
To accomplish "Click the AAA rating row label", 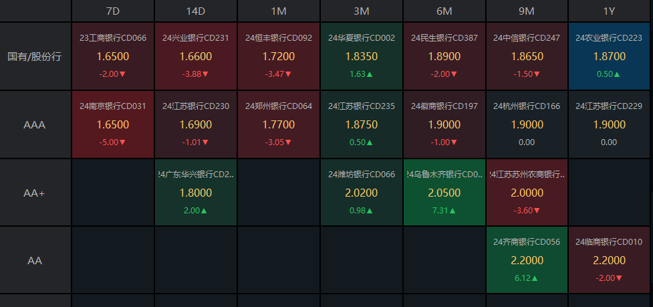I will tap(35, 124).
